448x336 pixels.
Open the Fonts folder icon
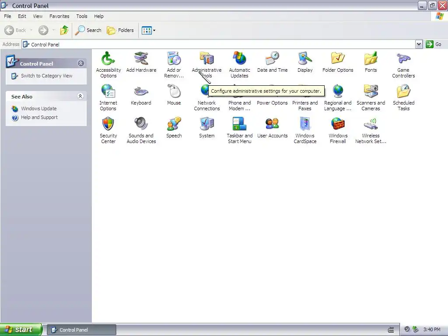(x=371, y=62)
